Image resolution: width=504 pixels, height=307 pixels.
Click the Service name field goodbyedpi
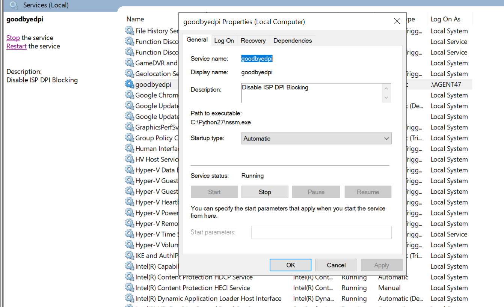pyautogui.click(x=257, y=59)
